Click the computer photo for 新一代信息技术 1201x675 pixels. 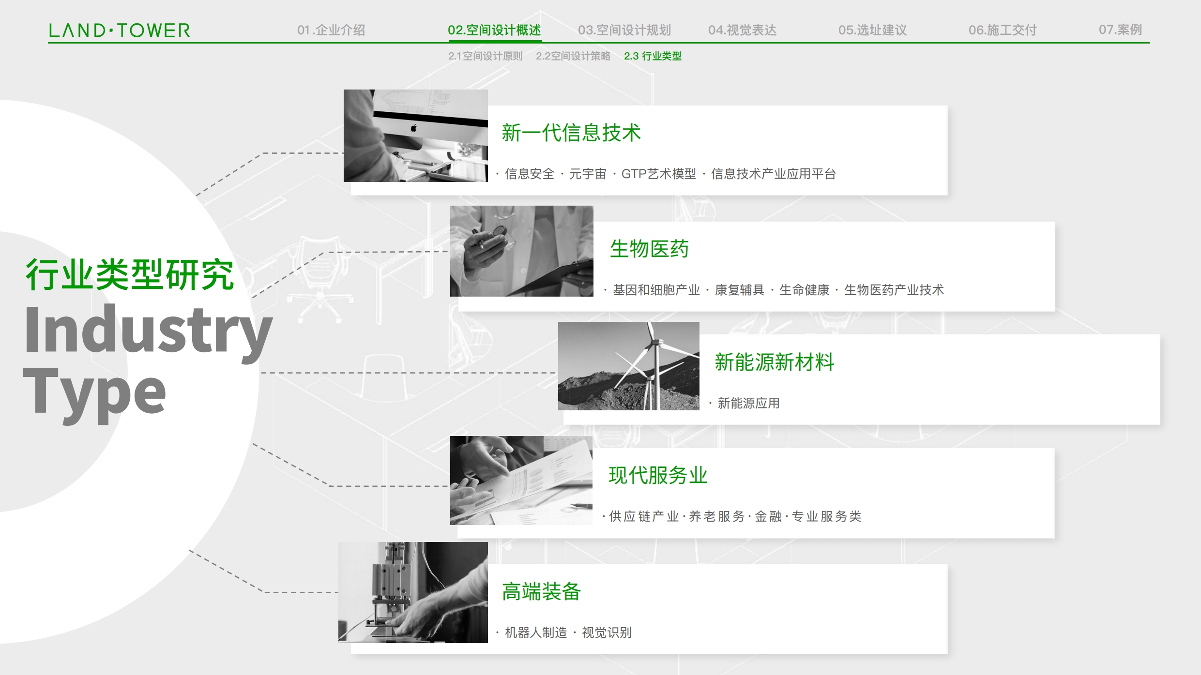(416, 135)
